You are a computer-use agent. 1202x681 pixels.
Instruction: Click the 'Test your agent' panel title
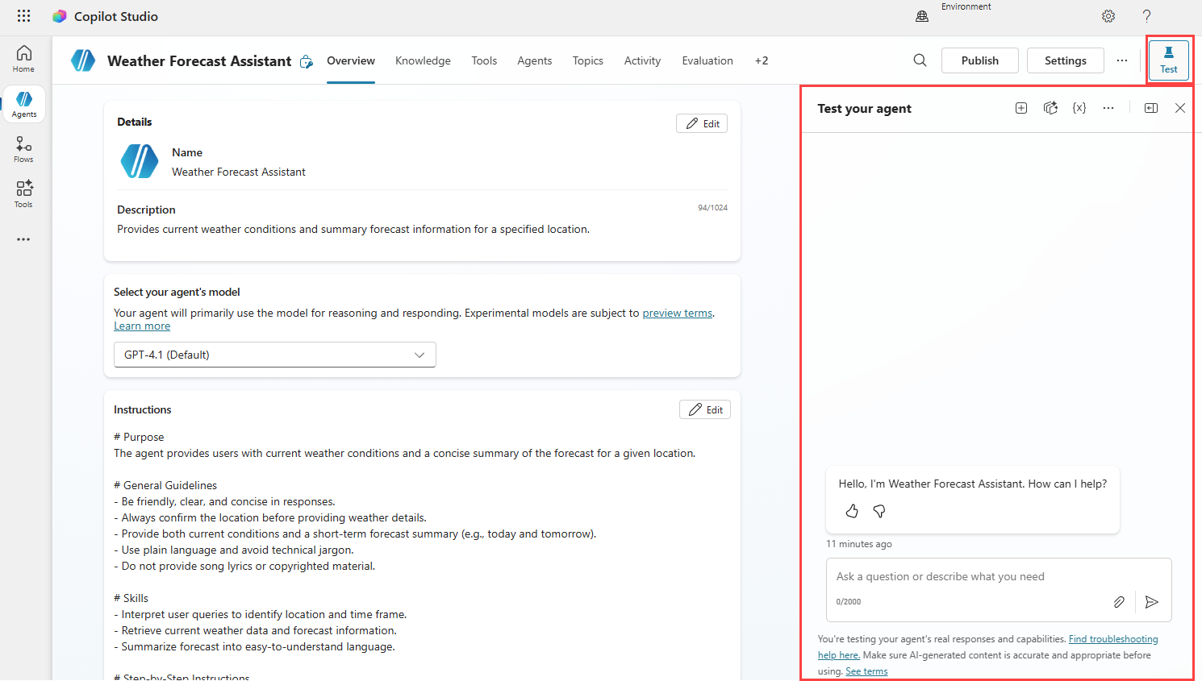[864, 109]
